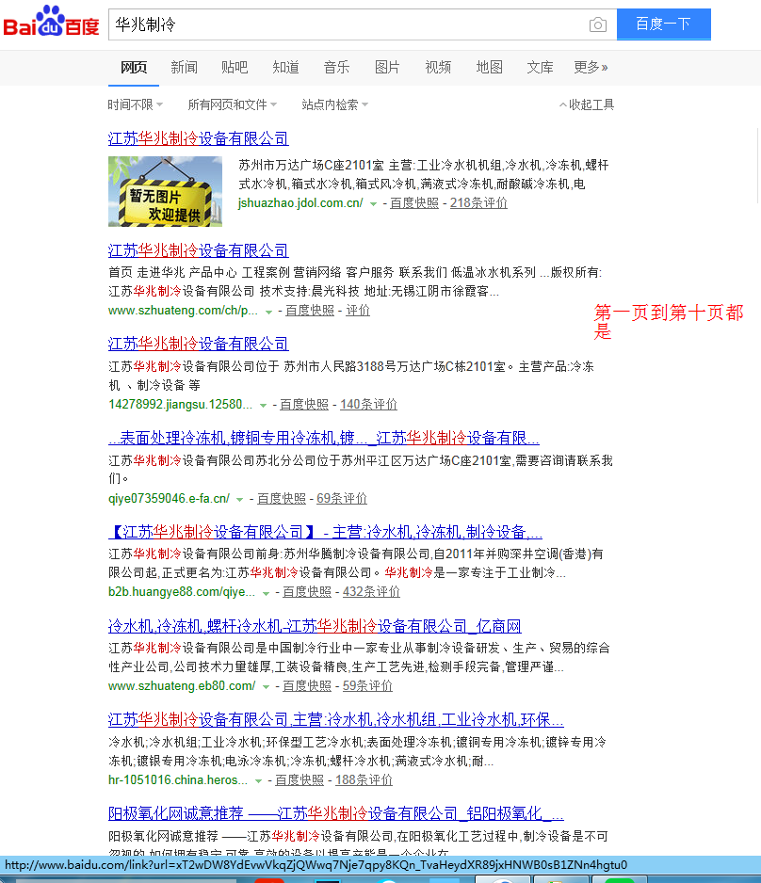This screenshot has height=883, width=761.
Task: Open 百度快照 for hr-1051016.china.heros result
Action: (300, 780)
